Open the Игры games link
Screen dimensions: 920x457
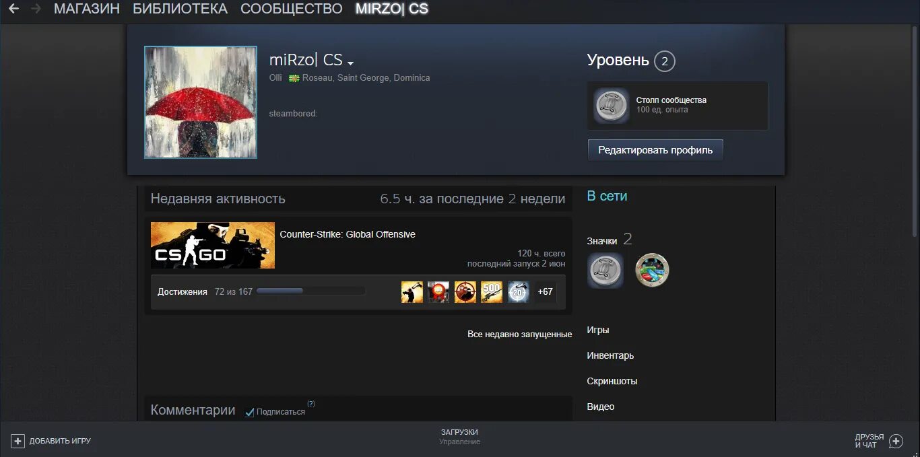[x=598, y=330]
